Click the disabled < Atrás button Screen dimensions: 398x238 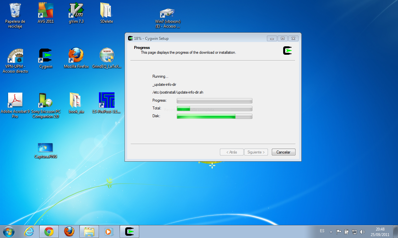pos(232,152)
